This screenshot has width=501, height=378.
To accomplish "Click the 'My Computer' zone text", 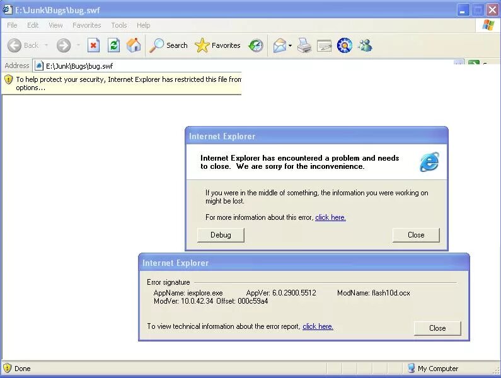I will pyautogui.click(x=438, y=369).
